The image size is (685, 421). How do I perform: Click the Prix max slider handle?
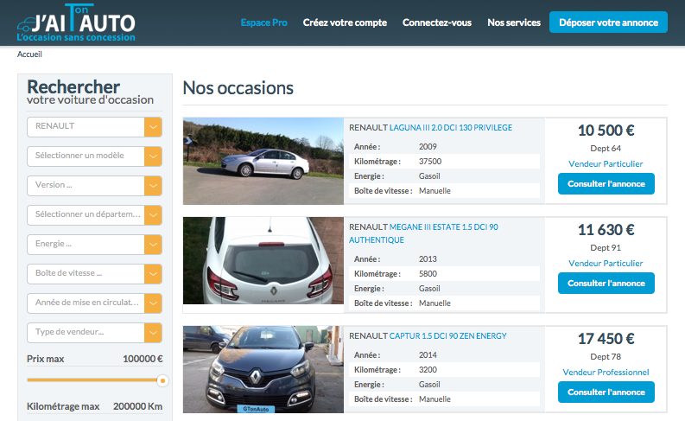click(x=162, y=380)
